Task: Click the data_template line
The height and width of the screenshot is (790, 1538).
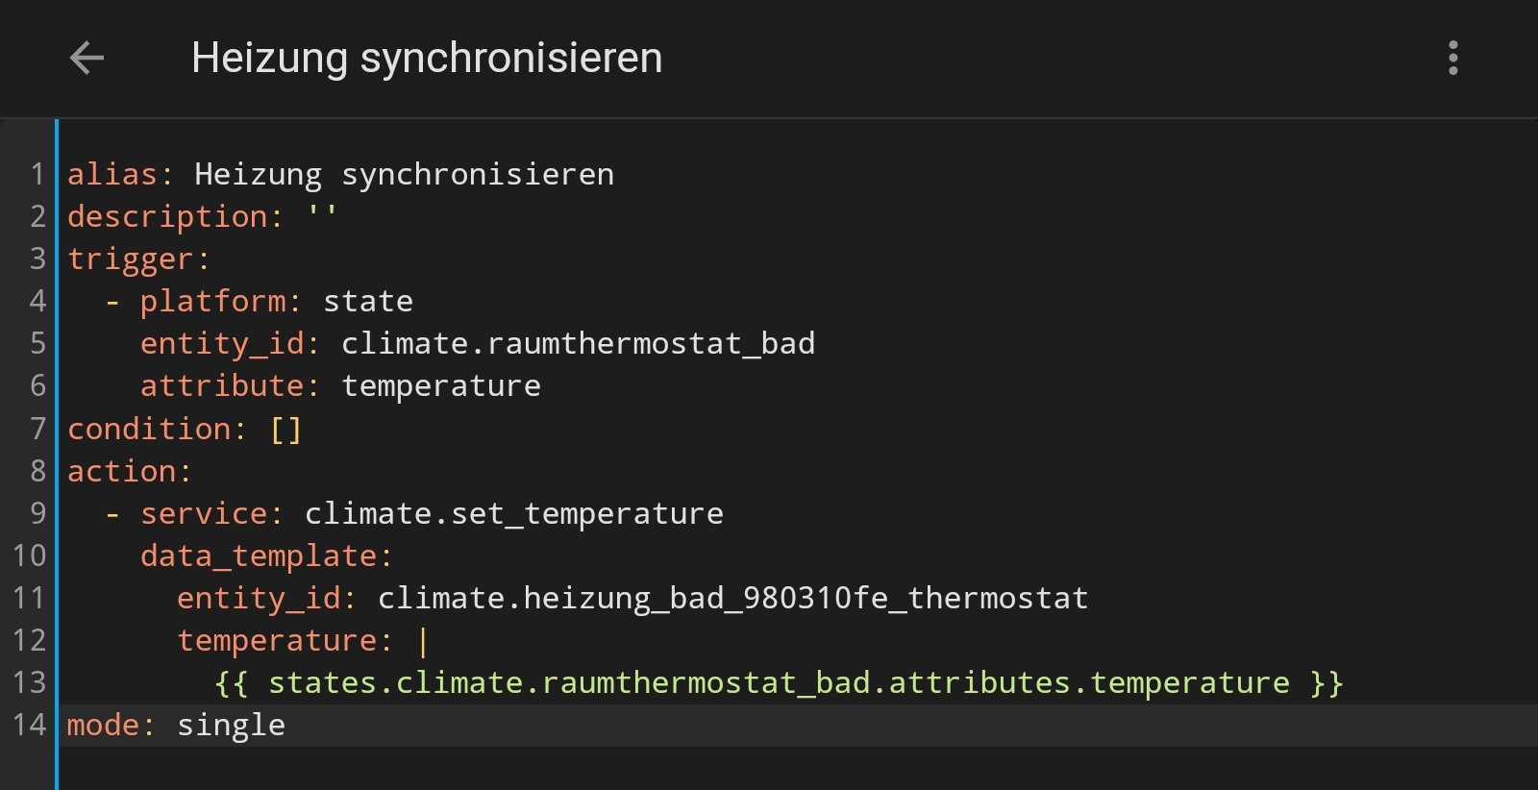Action: click(264, 555)
